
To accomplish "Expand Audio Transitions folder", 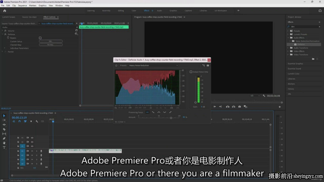I will pyautogui.click(x=288, y=48).
